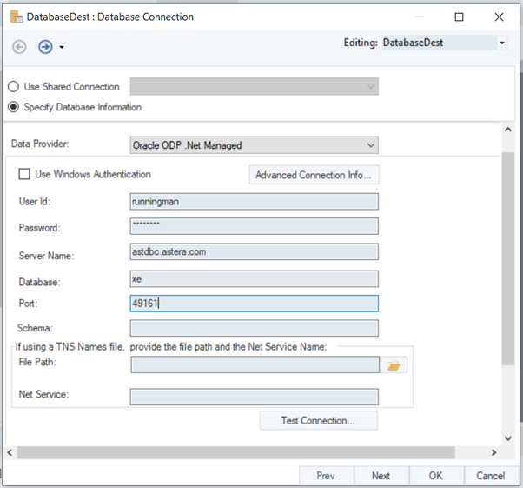This screenshot has width=523, height=488.
Task: Click the User Id input field
Action: [x=254, y=202]
